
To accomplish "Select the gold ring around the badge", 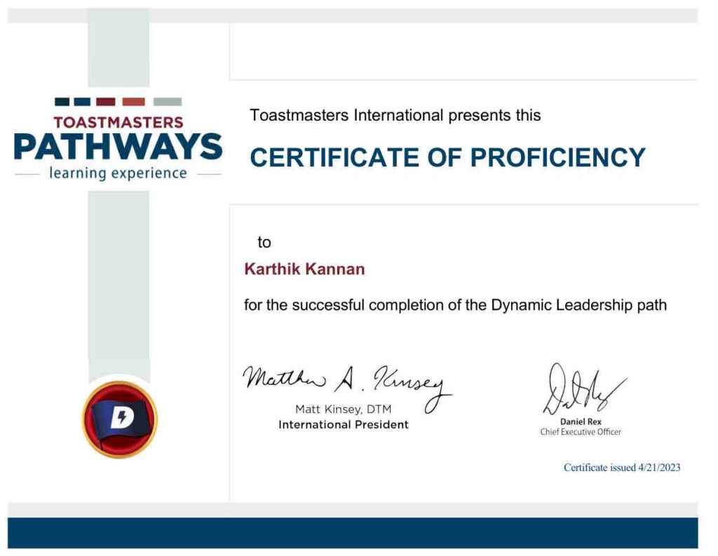I will 122,385.
